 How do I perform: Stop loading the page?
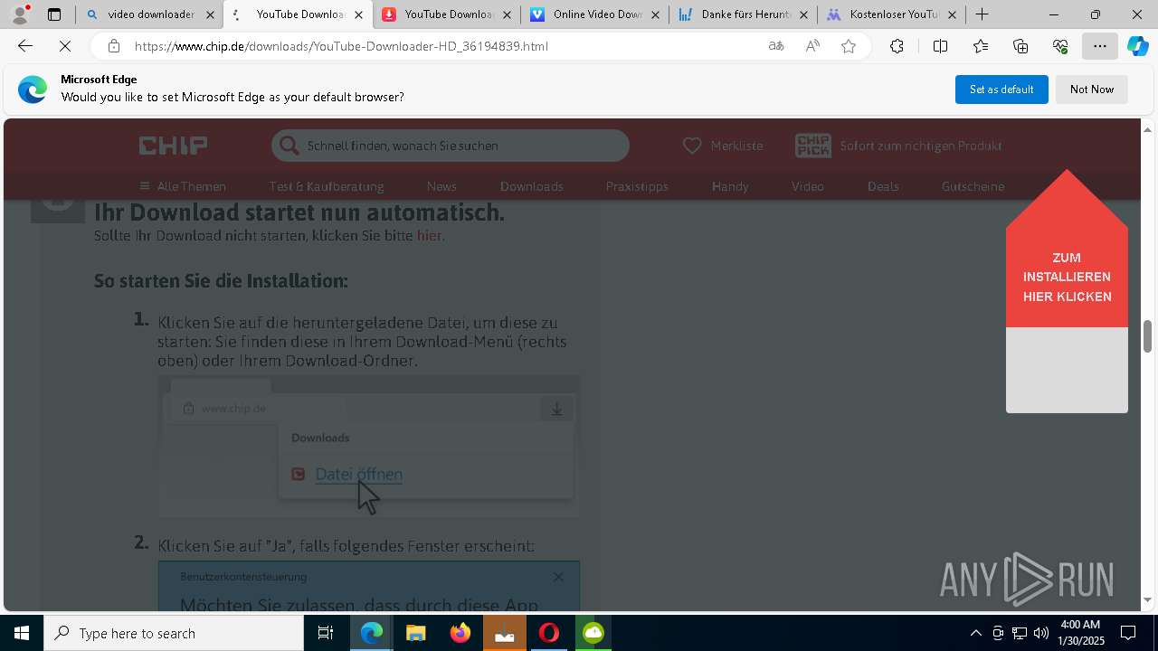coord(65,46)
